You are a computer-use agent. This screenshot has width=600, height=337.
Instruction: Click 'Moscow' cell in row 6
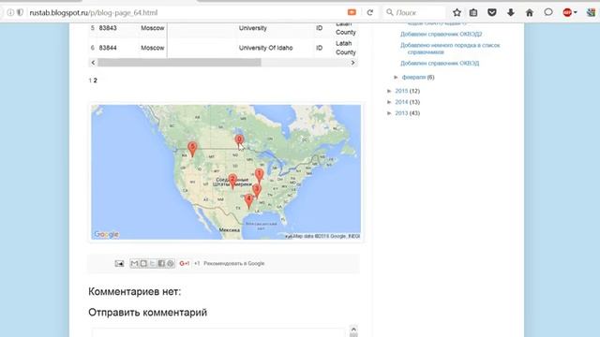pos(152,48)
